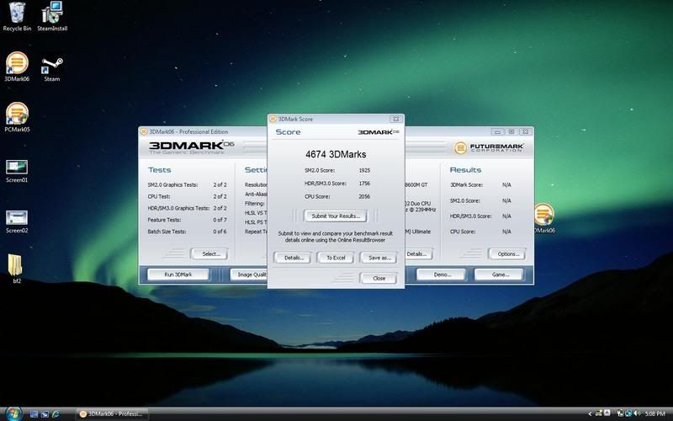Click the 5:08 PM taskbar clock

[x=655, y=414]
